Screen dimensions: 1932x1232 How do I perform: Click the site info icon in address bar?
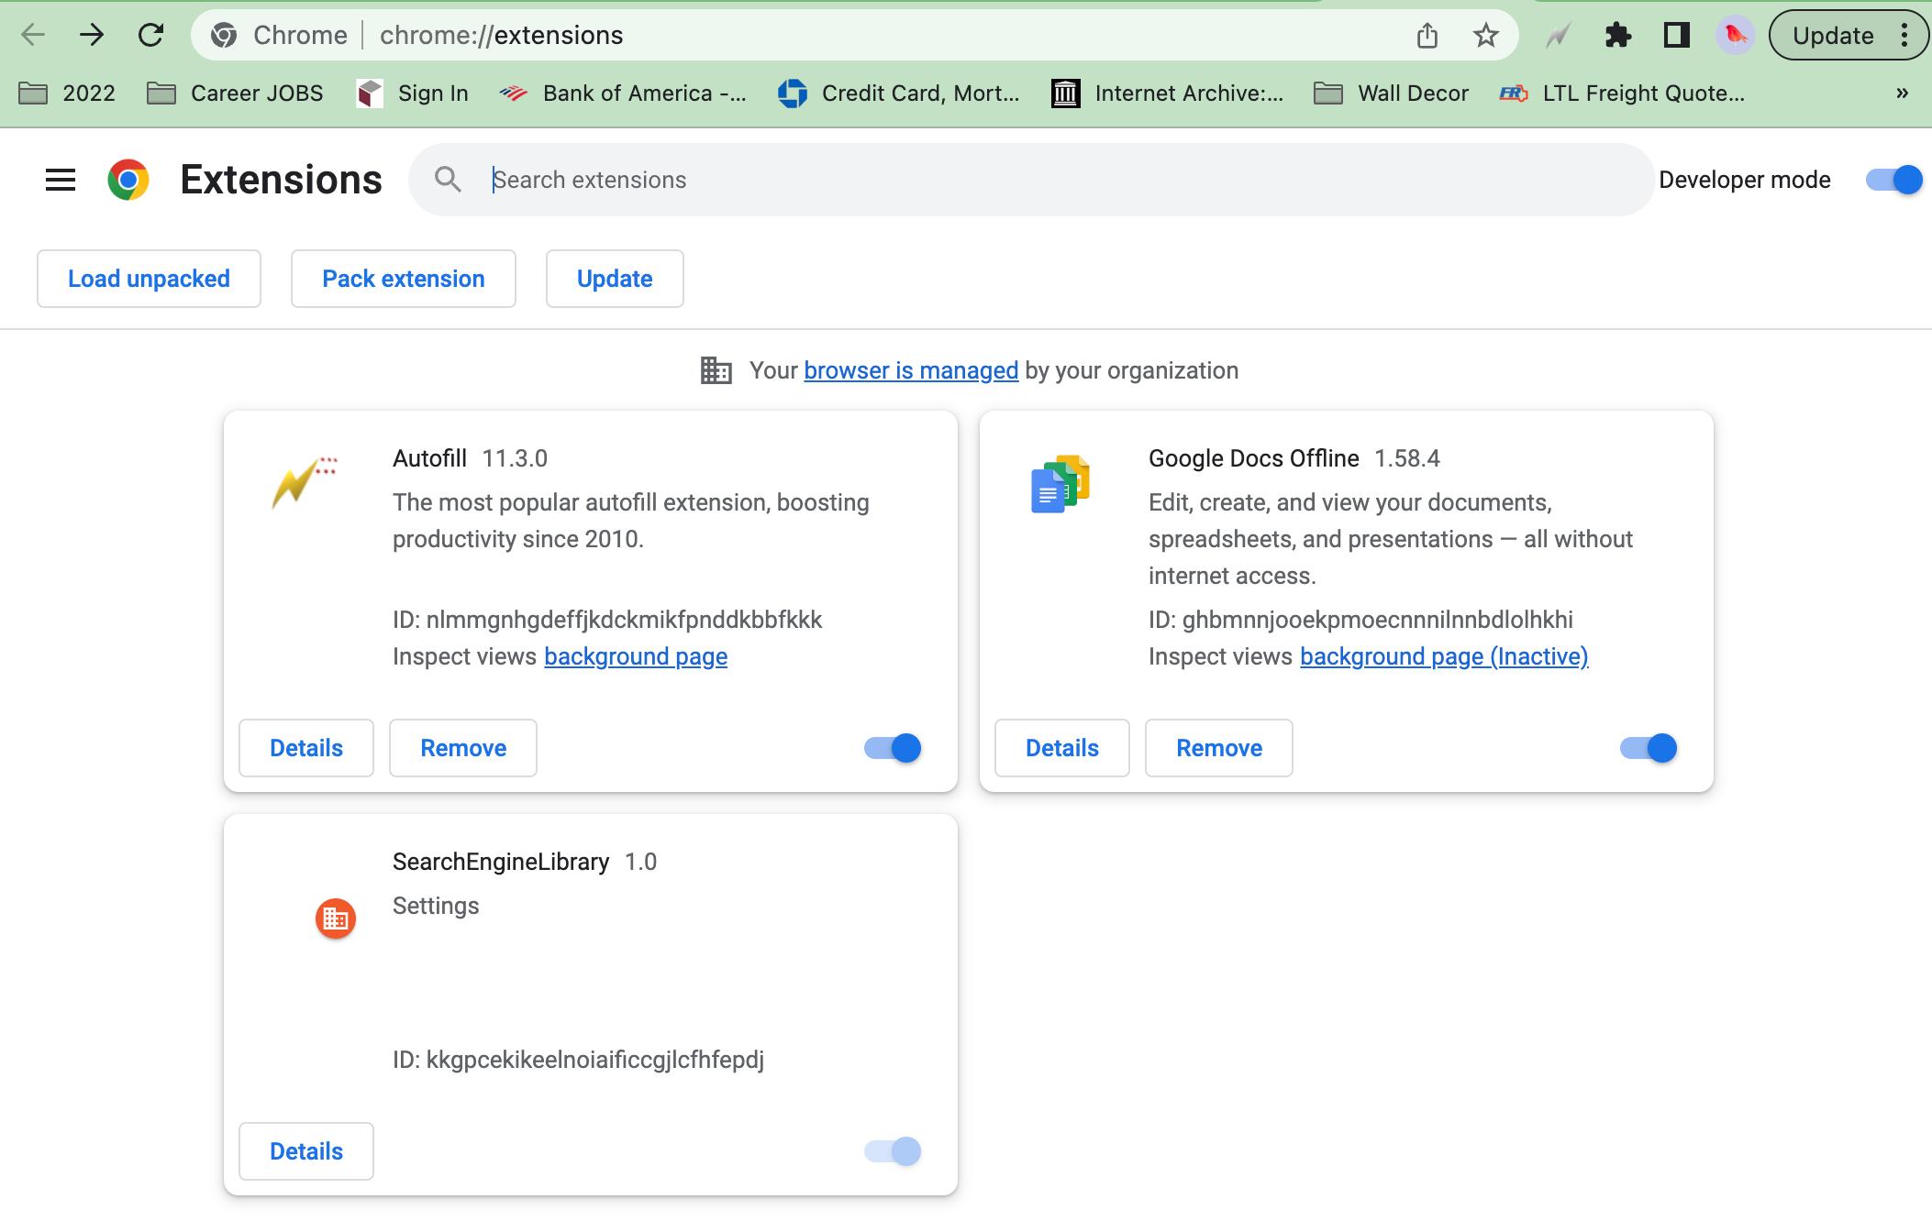pos(224,35)
